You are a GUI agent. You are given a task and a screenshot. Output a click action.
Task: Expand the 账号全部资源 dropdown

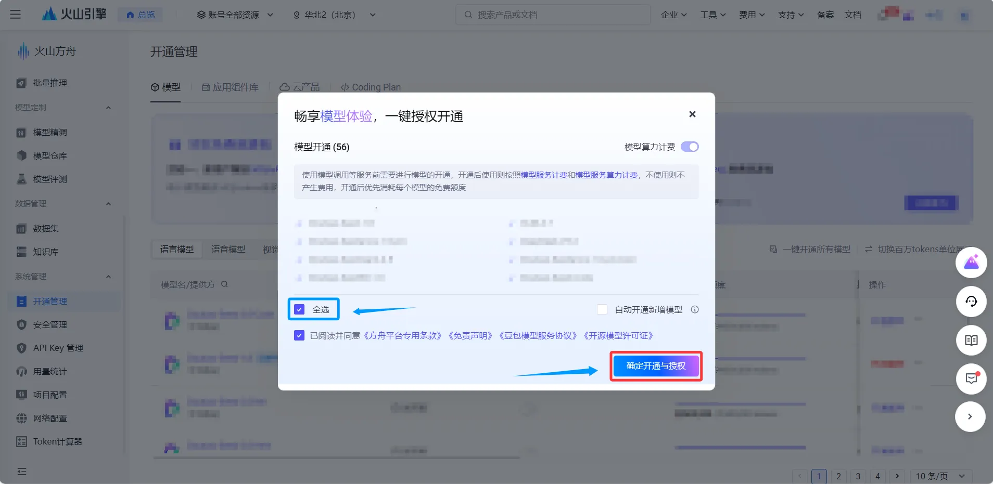click(234, 15)
